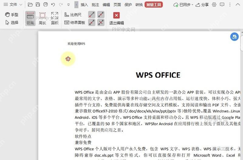Switch to the 页面 tab

point(117,5)
